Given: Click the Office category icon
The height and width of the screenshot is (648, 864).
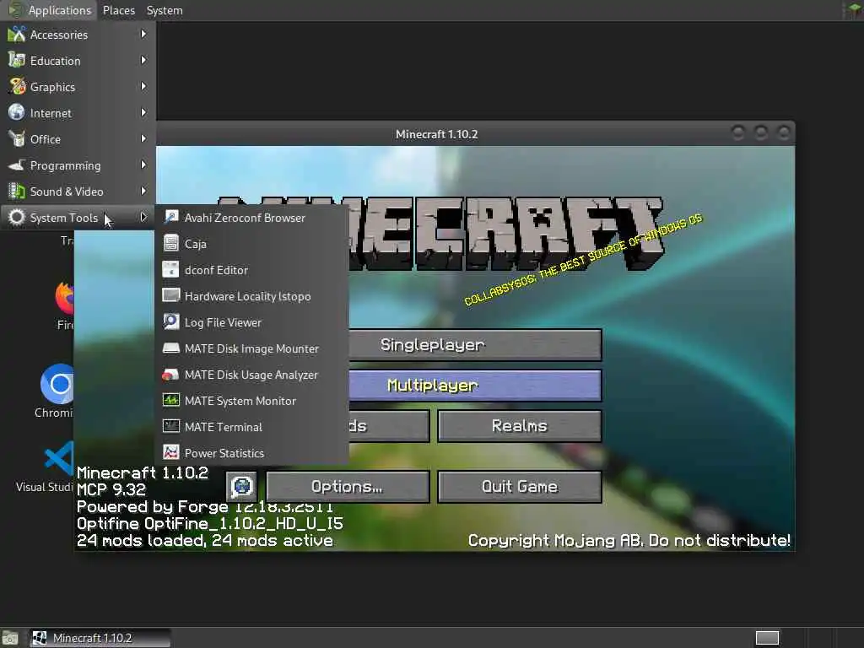Looking at the screenshot, I should (x=17, y=139).
